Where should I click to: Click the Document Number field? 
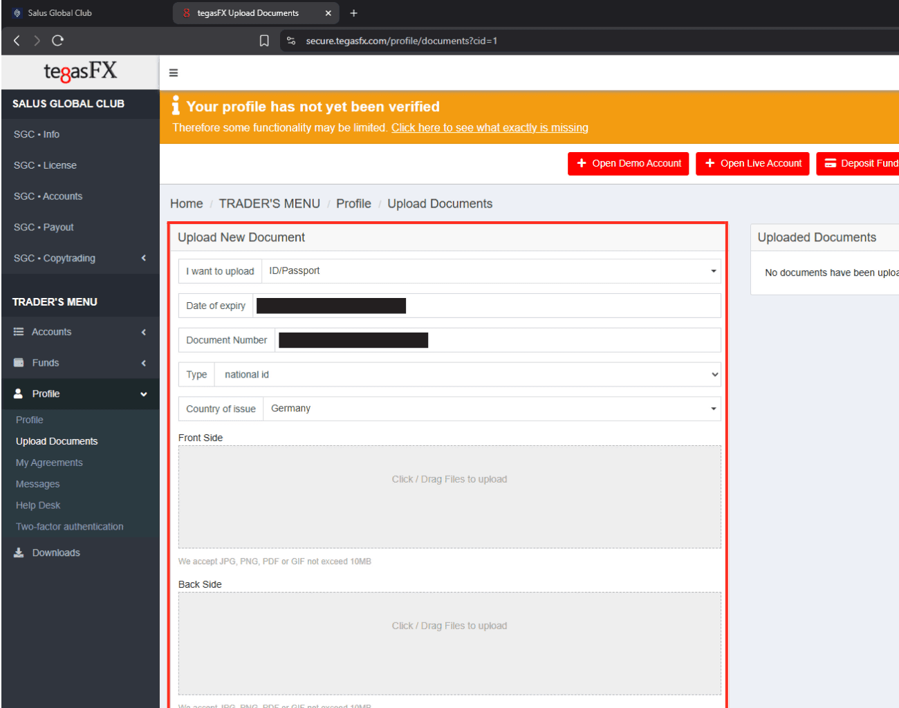click(498, 340)
